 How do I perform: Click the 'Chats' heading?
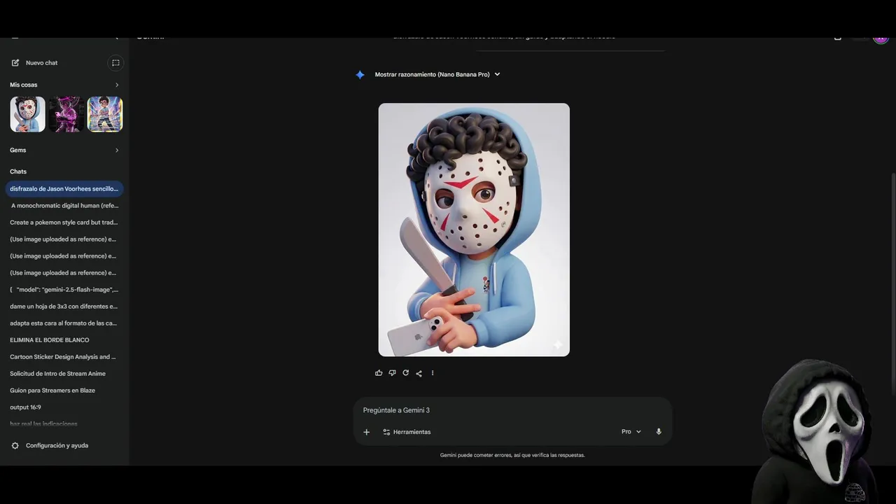18,171
